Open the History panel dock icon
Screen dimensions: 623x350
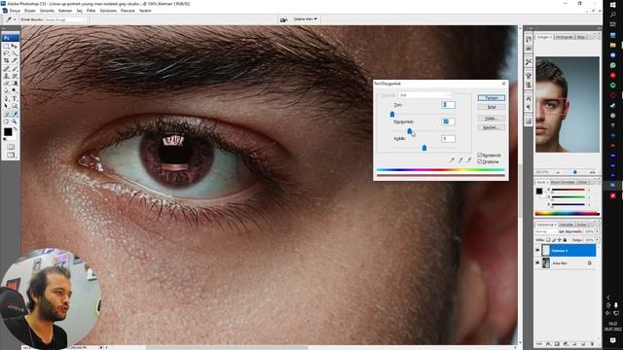click(x=529, y=39)
